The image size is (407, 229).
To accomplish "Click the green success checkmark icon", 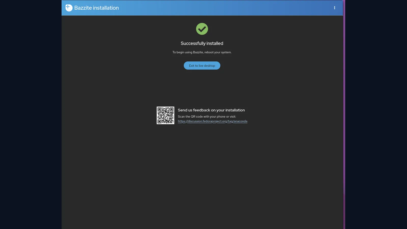I will point(202,29).
